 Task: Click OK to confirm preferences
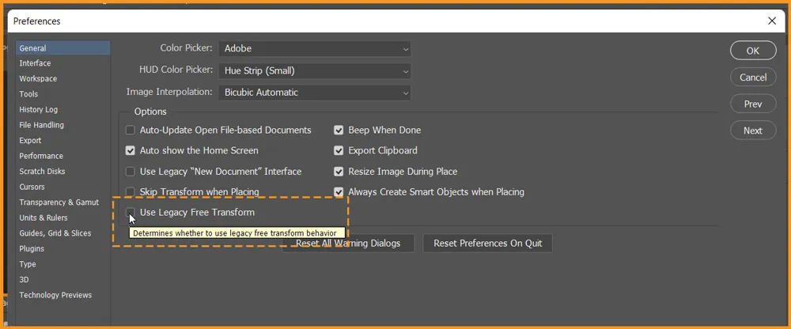pos(752,51)
